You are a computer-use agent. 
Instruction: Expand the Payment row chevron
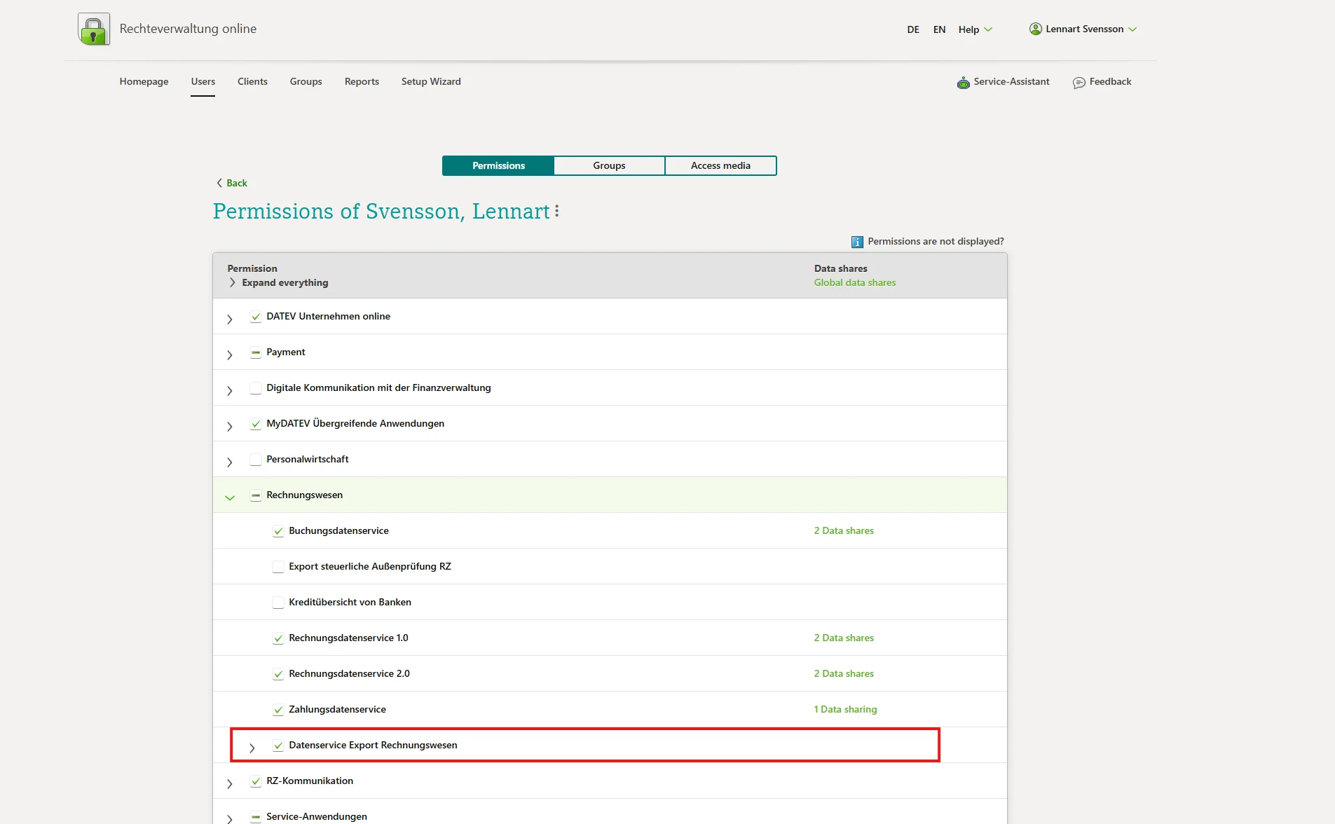click(x=230, y=355)
